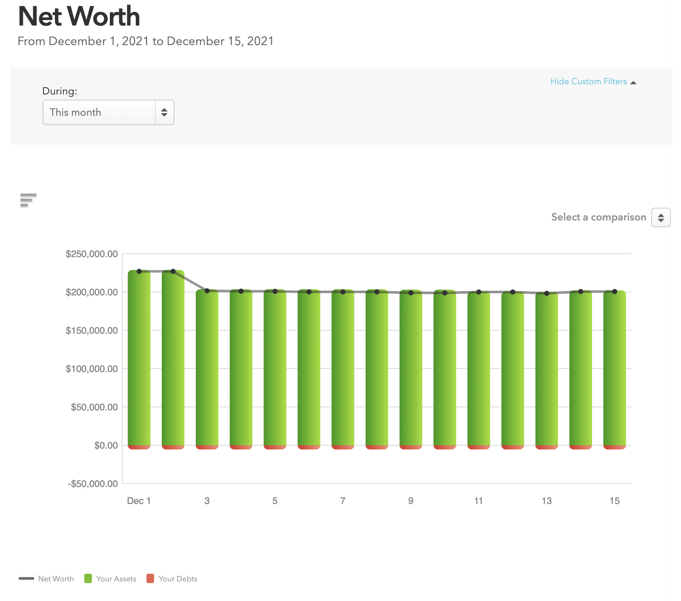Screen dimensions: 681x601
Task: Click the Net Worth page heading
Action: [x=79, y=16]
